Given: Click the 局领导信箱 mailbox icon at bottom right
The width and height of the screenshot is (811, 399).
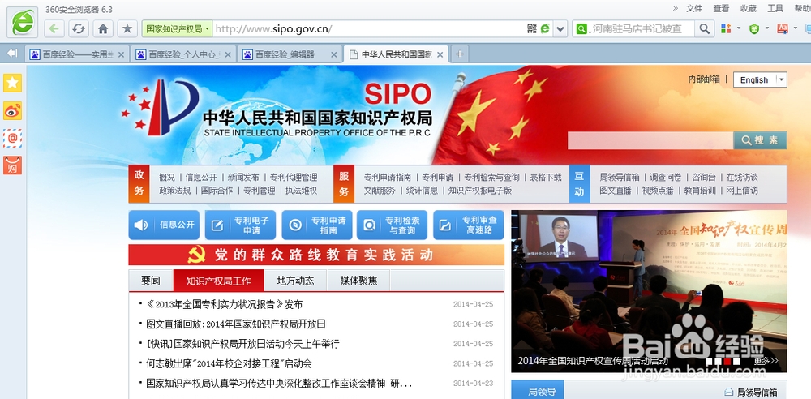Looking at the screenshot, I should [x=728, y=392].
